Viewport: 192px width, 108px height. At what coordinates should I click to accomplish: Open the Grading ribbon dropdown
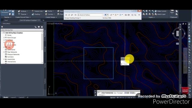tap(37, 14)
